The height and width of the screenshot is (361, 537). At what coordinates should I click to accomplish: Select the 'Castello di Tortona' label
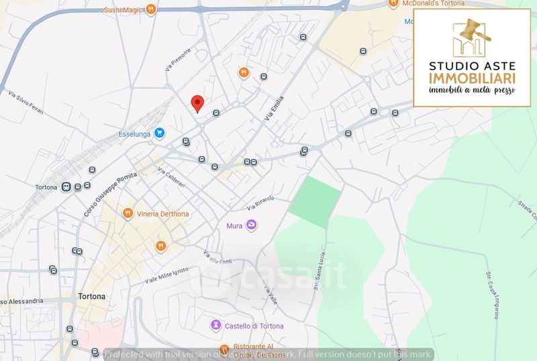pyautogui.click(x=254, y=326)
